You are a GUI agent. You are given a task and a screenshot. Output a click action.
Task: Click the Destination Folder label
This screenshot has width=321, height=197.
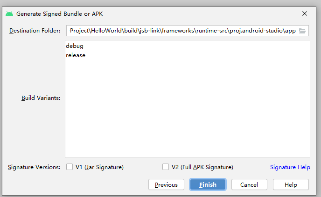[x=35, y=31]
